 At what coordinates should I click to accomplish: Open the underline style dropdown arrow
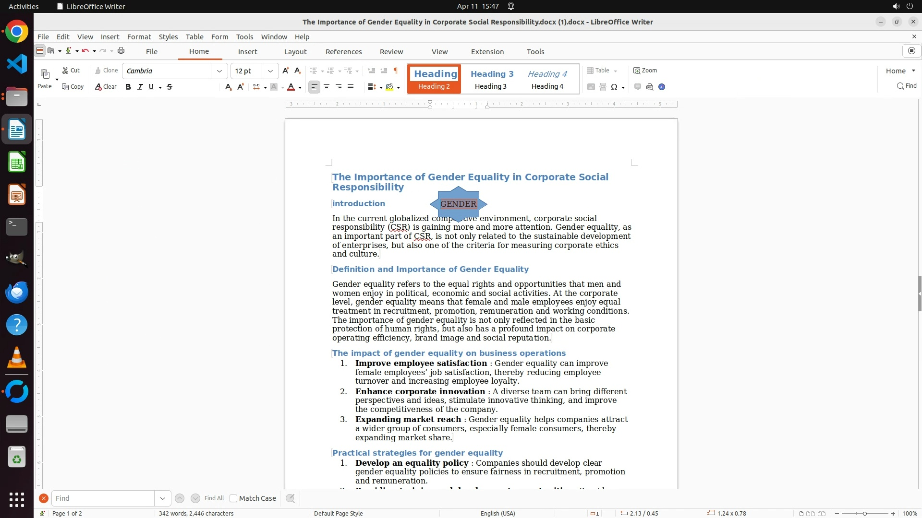160,87
